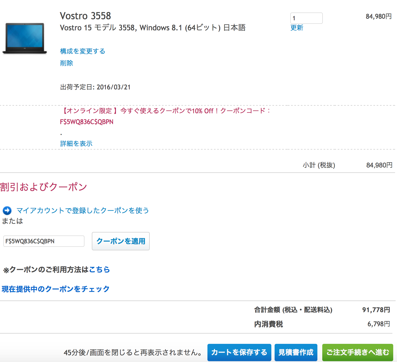Select the red coupon code F$5WQ836C$QBPN text

(x=87, y=122)
